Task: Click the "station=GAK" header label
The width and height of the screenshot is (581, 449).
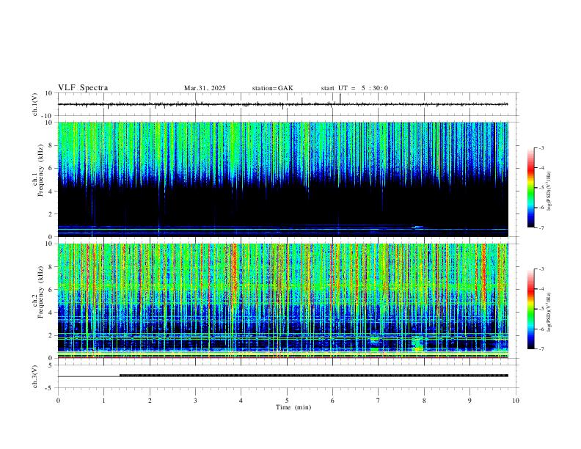Action: click(273, 88)
